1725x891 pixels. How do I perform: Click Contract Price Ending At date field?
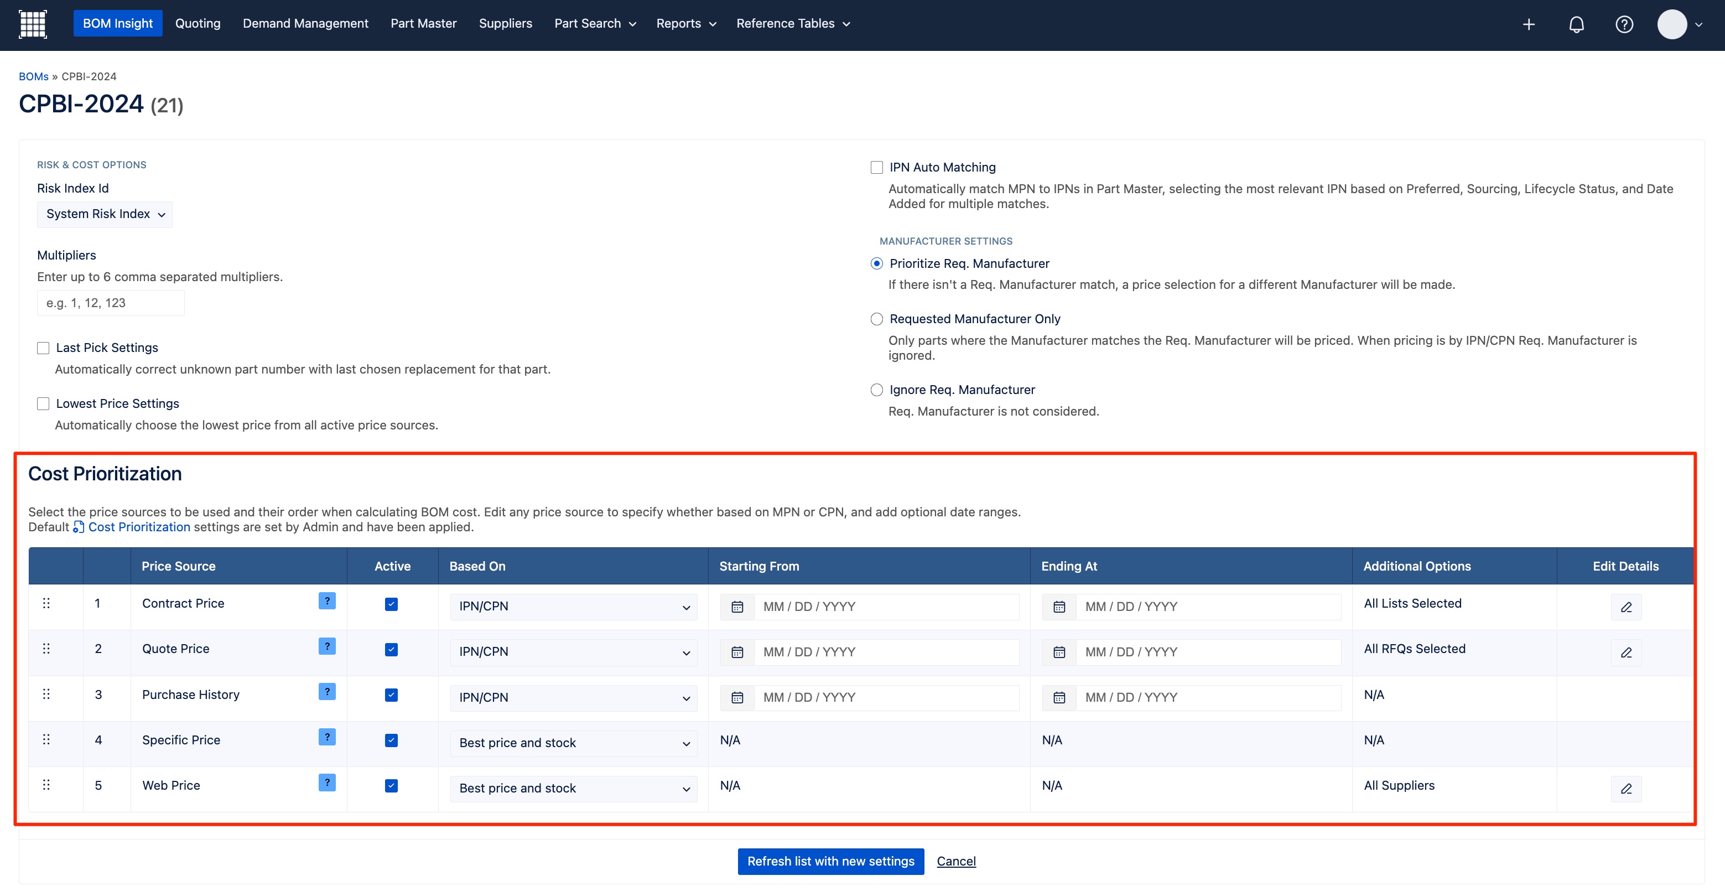(1209, 607)
